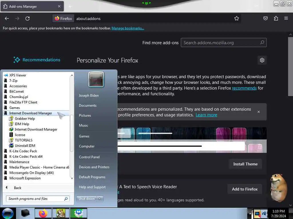Screen dimensions: 293x219
Task: Dismiss the personalized recommendations notice
Action: coord(259,112)
